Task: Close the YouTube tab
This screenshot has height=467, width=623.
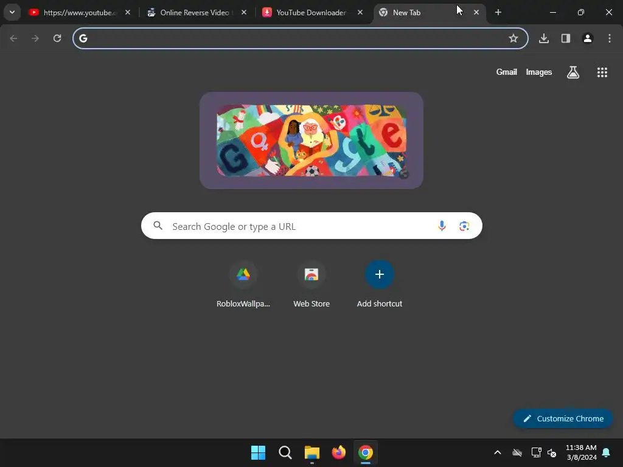Action: (x=128, y=12)
